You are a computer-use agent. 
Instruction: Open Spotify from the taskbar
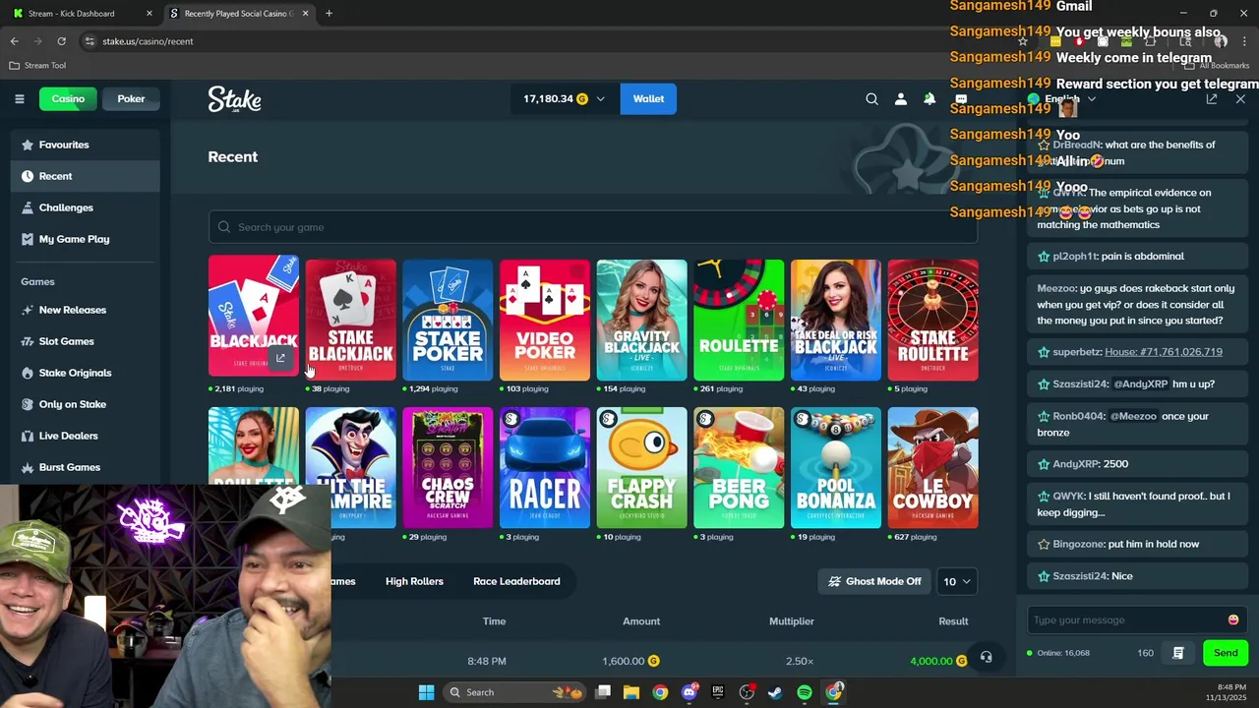tap(805, 692)
